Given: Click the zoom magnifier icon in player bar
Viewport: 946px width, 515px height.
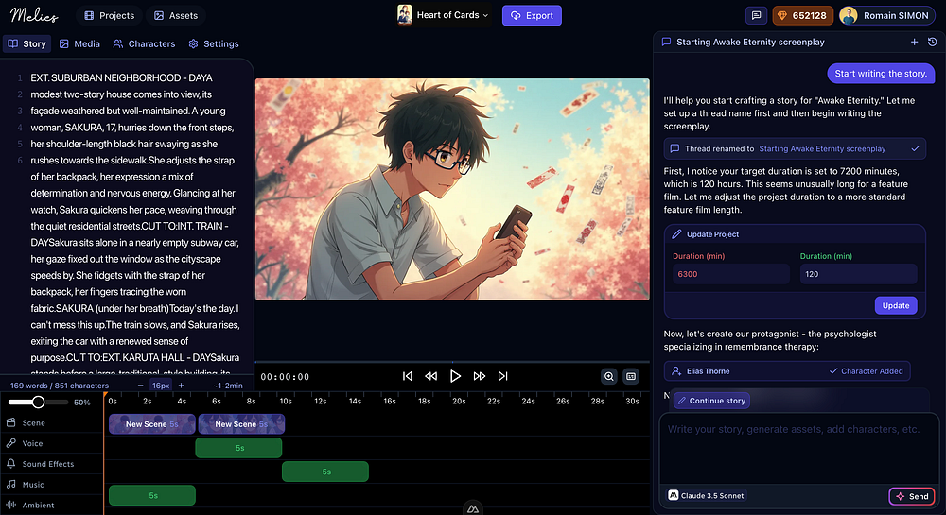Looking at the screenshot, I should click(x=608, y=376).
